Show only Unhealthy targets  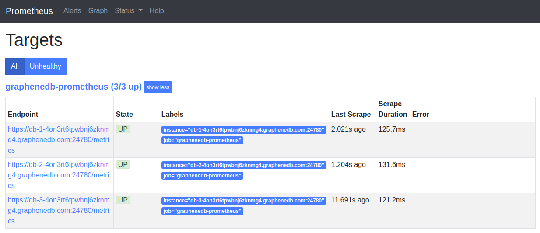46,66
